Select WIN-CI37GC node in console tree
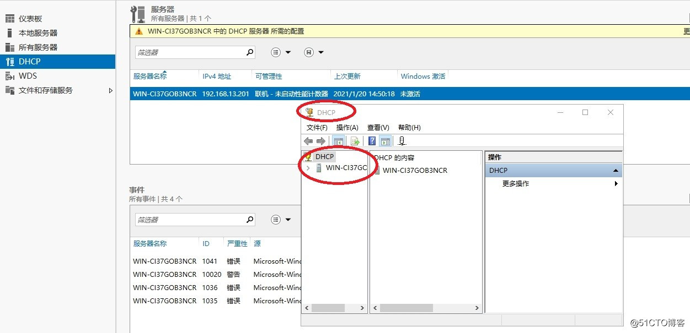 pos(346,168)
